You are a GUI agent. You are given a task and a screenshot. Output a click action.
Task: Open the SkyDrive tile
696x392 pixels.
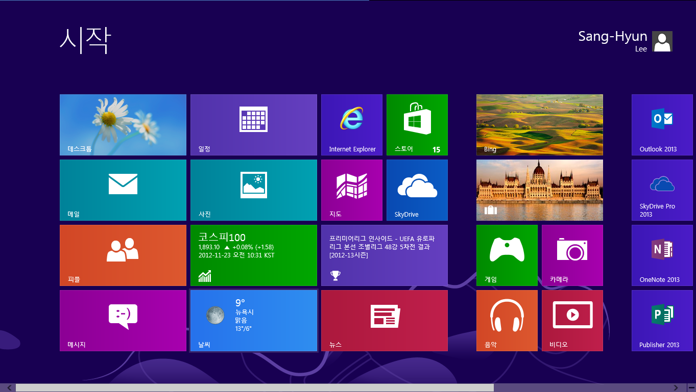tap(417, 190)
